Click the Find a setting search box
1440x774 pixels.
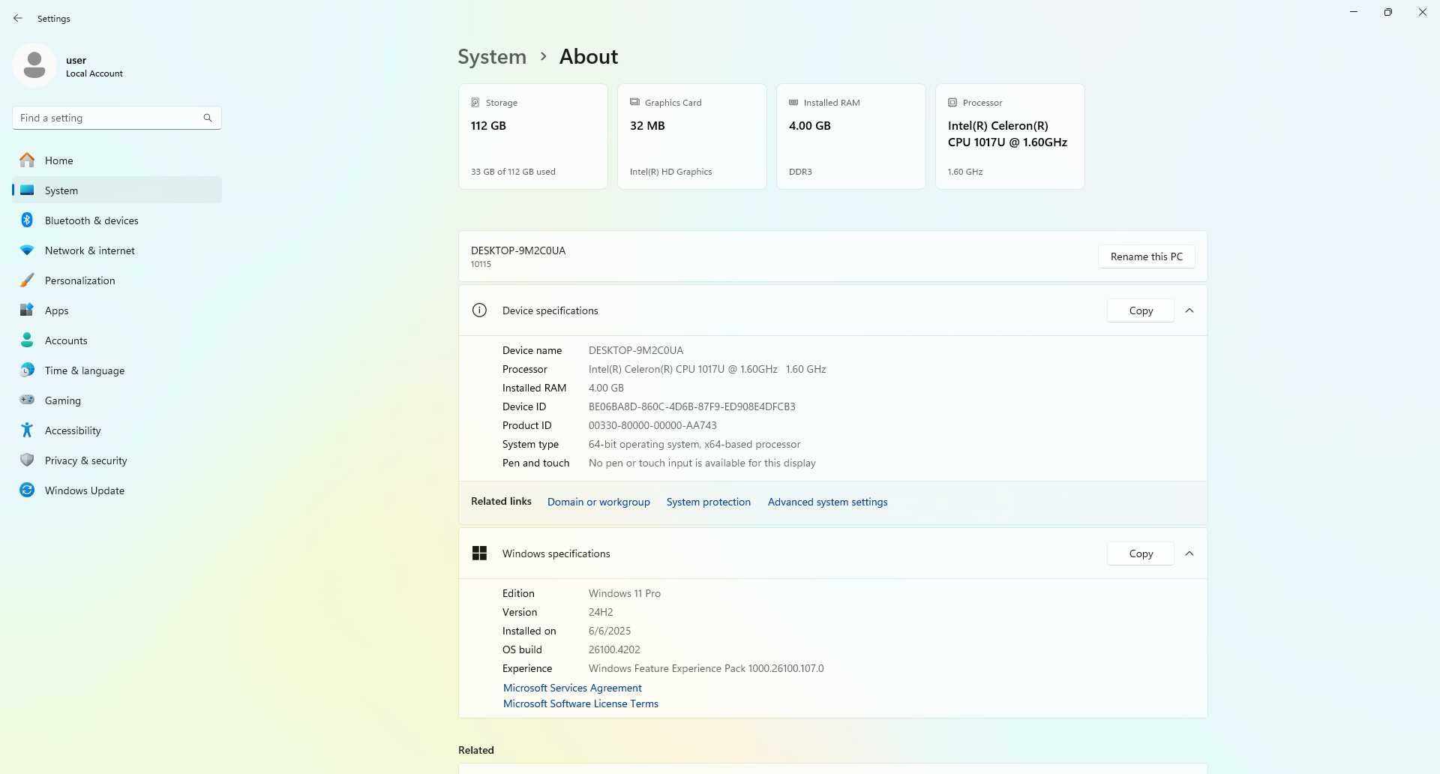pyautogui.click(x=117, y=118)
